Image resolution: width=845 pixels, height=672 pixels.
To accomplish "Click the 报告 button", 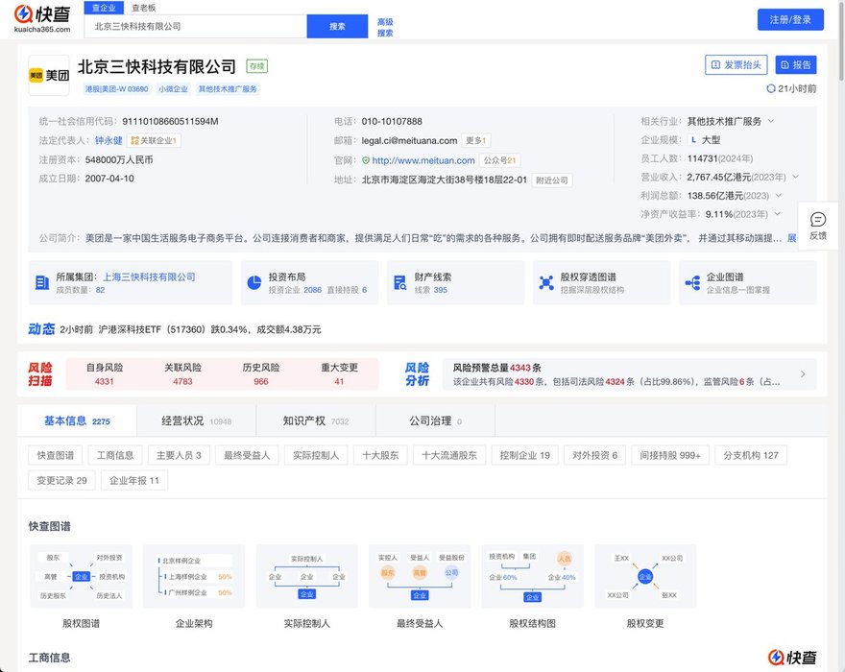I will [796, 64].
